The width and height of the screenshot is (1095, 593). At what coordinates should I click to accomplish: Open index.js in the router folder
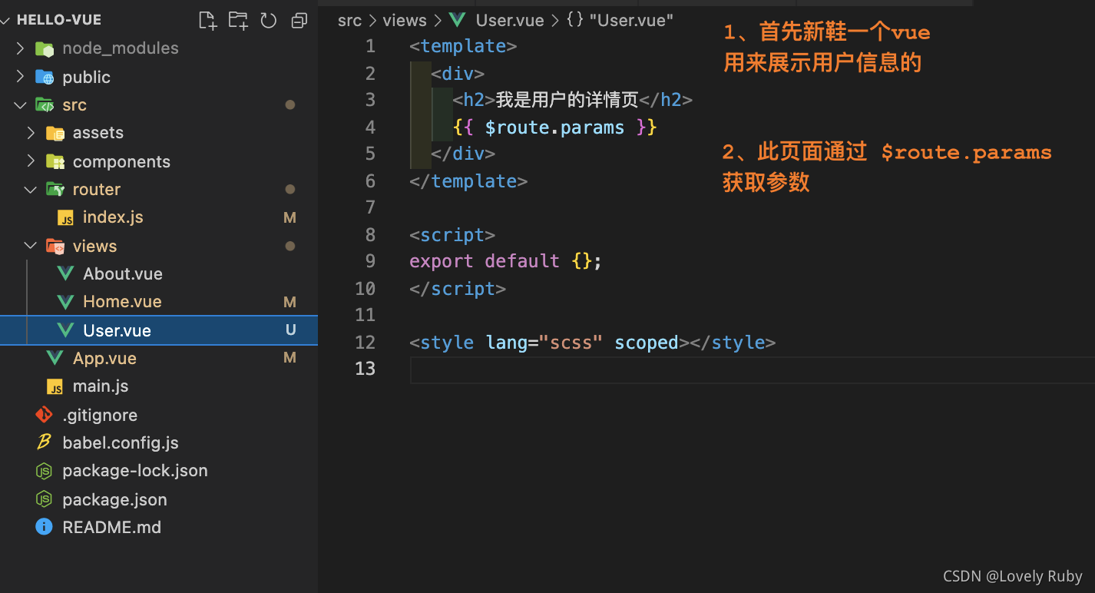coord(113,217)
